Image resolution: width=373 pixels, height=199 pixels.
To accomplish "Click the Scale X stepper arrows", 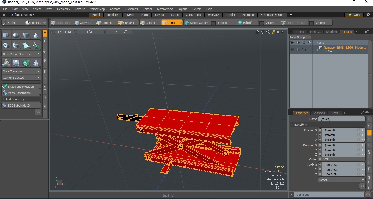I will click(363, 165).
